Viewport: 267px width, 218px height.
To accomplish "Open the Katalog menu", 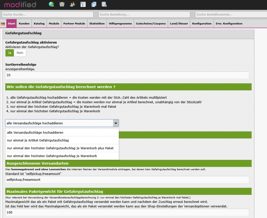I will click(39, 23).
